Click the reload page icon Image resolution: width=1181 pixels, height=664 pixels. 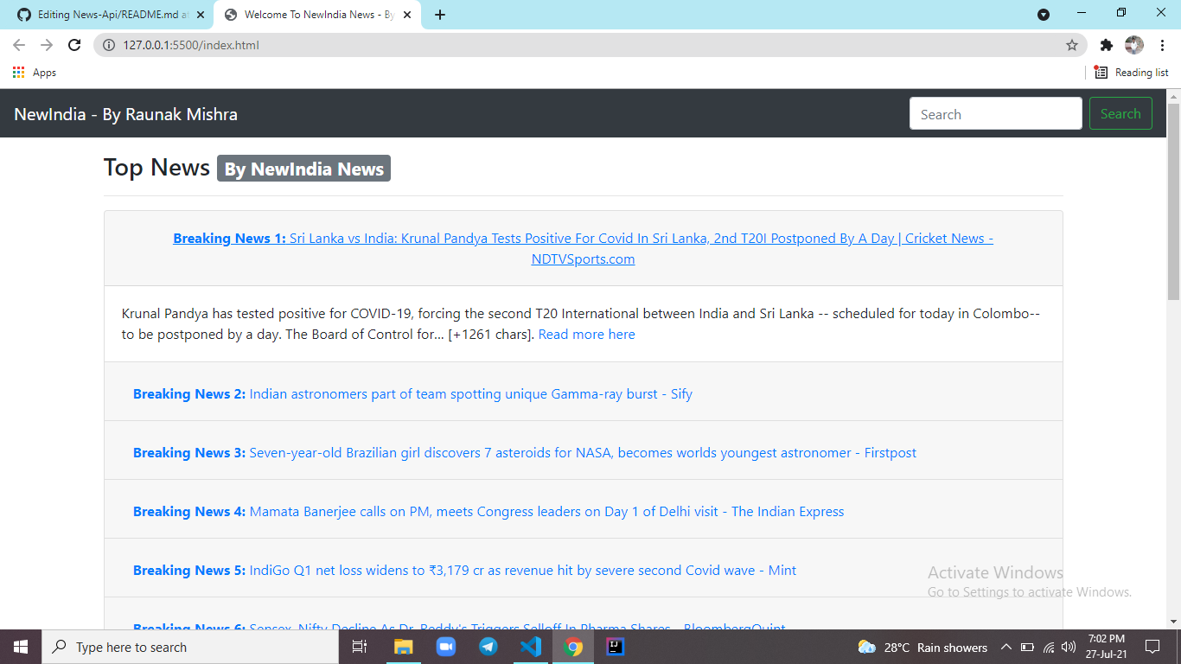pyautogui.click(x=73, y=45)
